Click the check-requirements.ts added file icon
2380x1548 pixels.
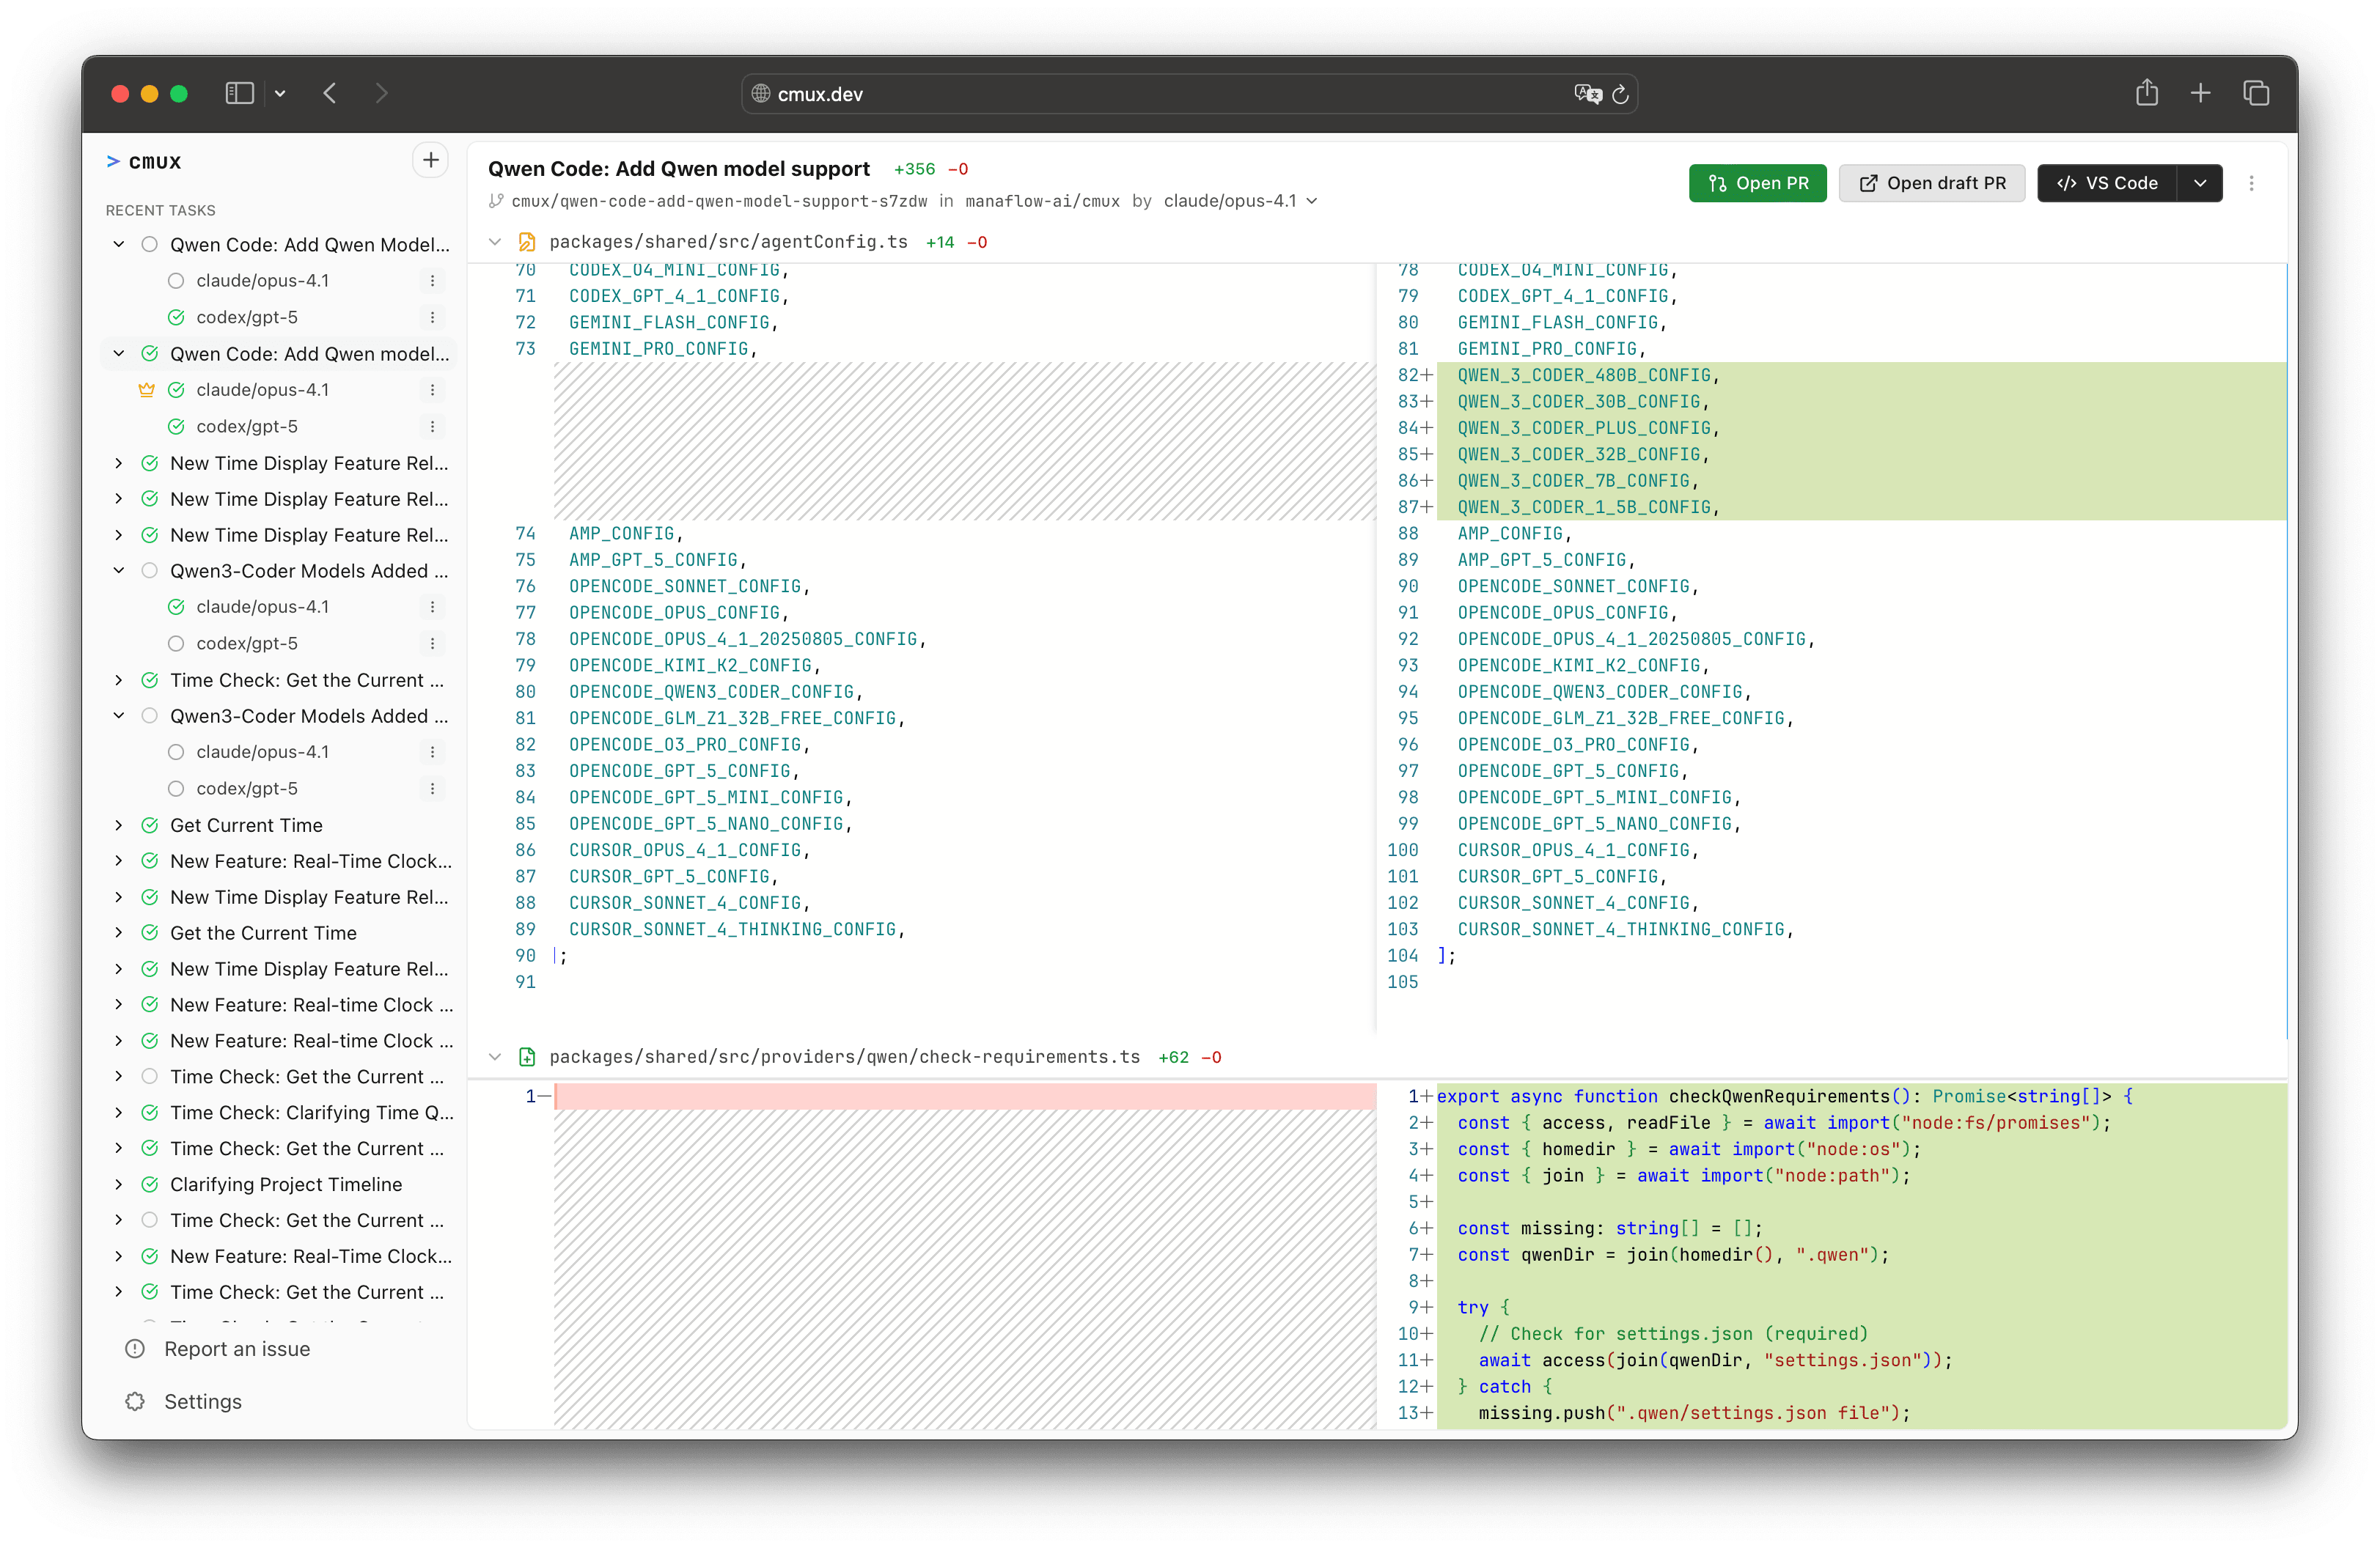point(527,1058)
